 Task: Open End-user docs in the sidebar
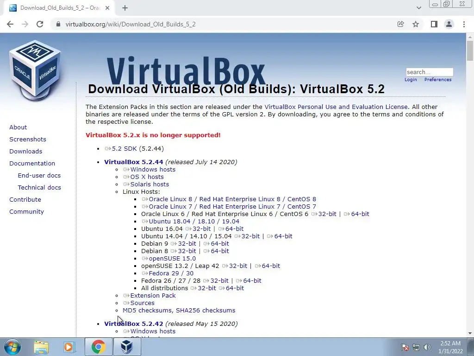[39, 176]
